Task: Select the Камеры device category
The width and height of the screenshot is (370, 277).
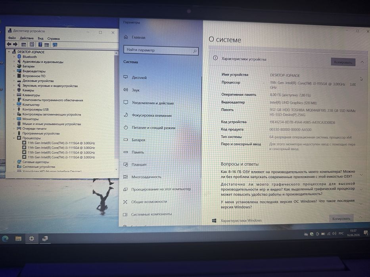Action: tap(28, 90)
